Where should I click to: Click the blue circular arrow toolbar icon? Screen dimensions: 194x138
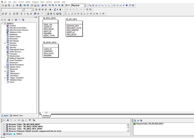[43, 5]
